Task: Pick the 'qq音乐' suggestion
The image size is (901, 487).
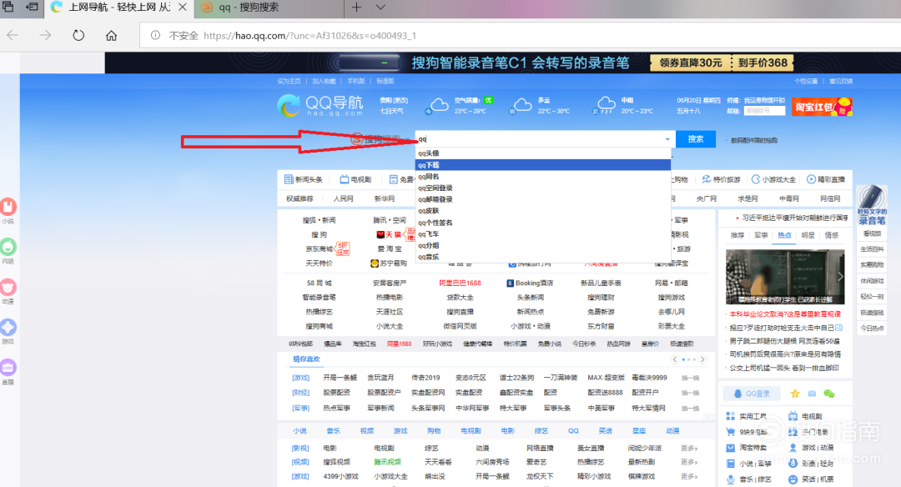Action: tap(543, 257)
